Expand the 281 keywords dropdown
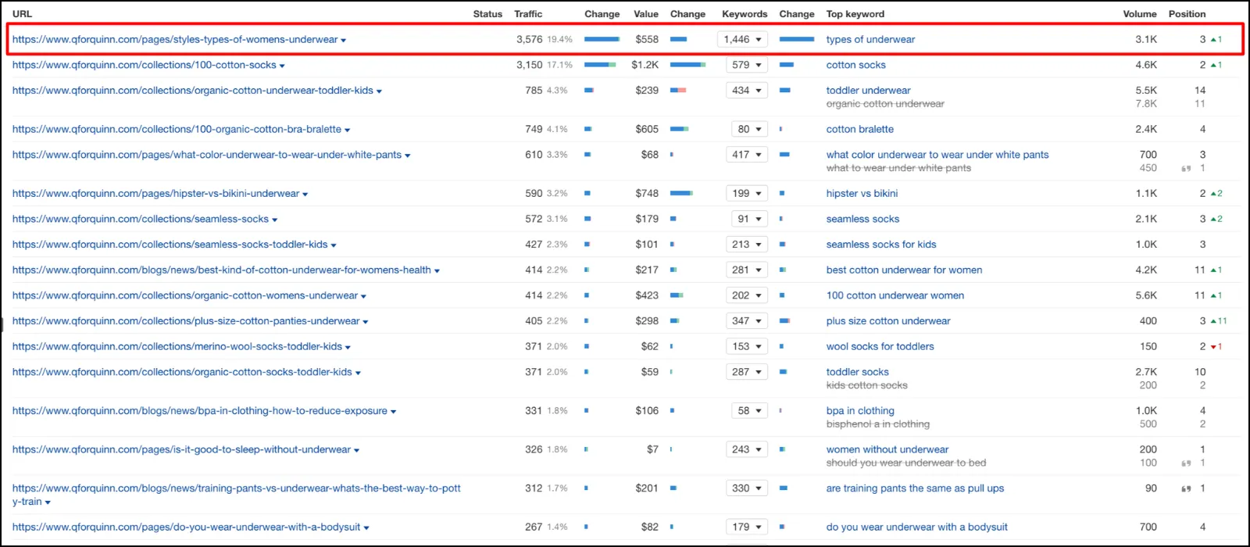 pyautogui.click(x=747, y=270)
